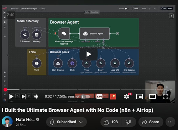Click the 0:02 / 17:5 time display
This screenshot has width=178, height=130.
click(54, 96)
